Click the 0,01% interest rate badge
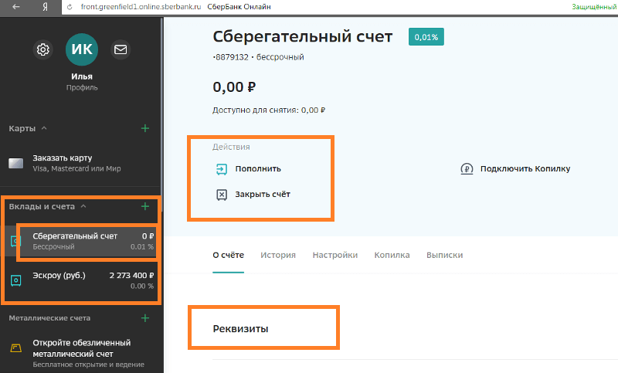Screen dimensions: 618x373 pos(426,37)
